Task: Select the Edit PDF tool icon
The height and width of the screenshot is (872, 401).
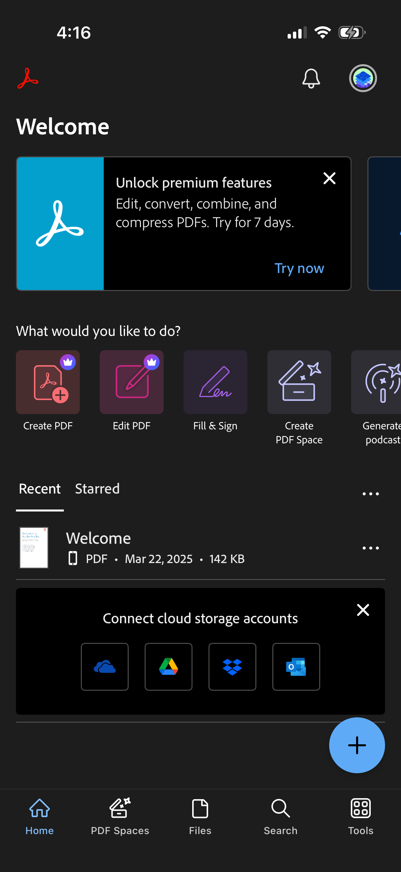Action: [x=132, y=382]
